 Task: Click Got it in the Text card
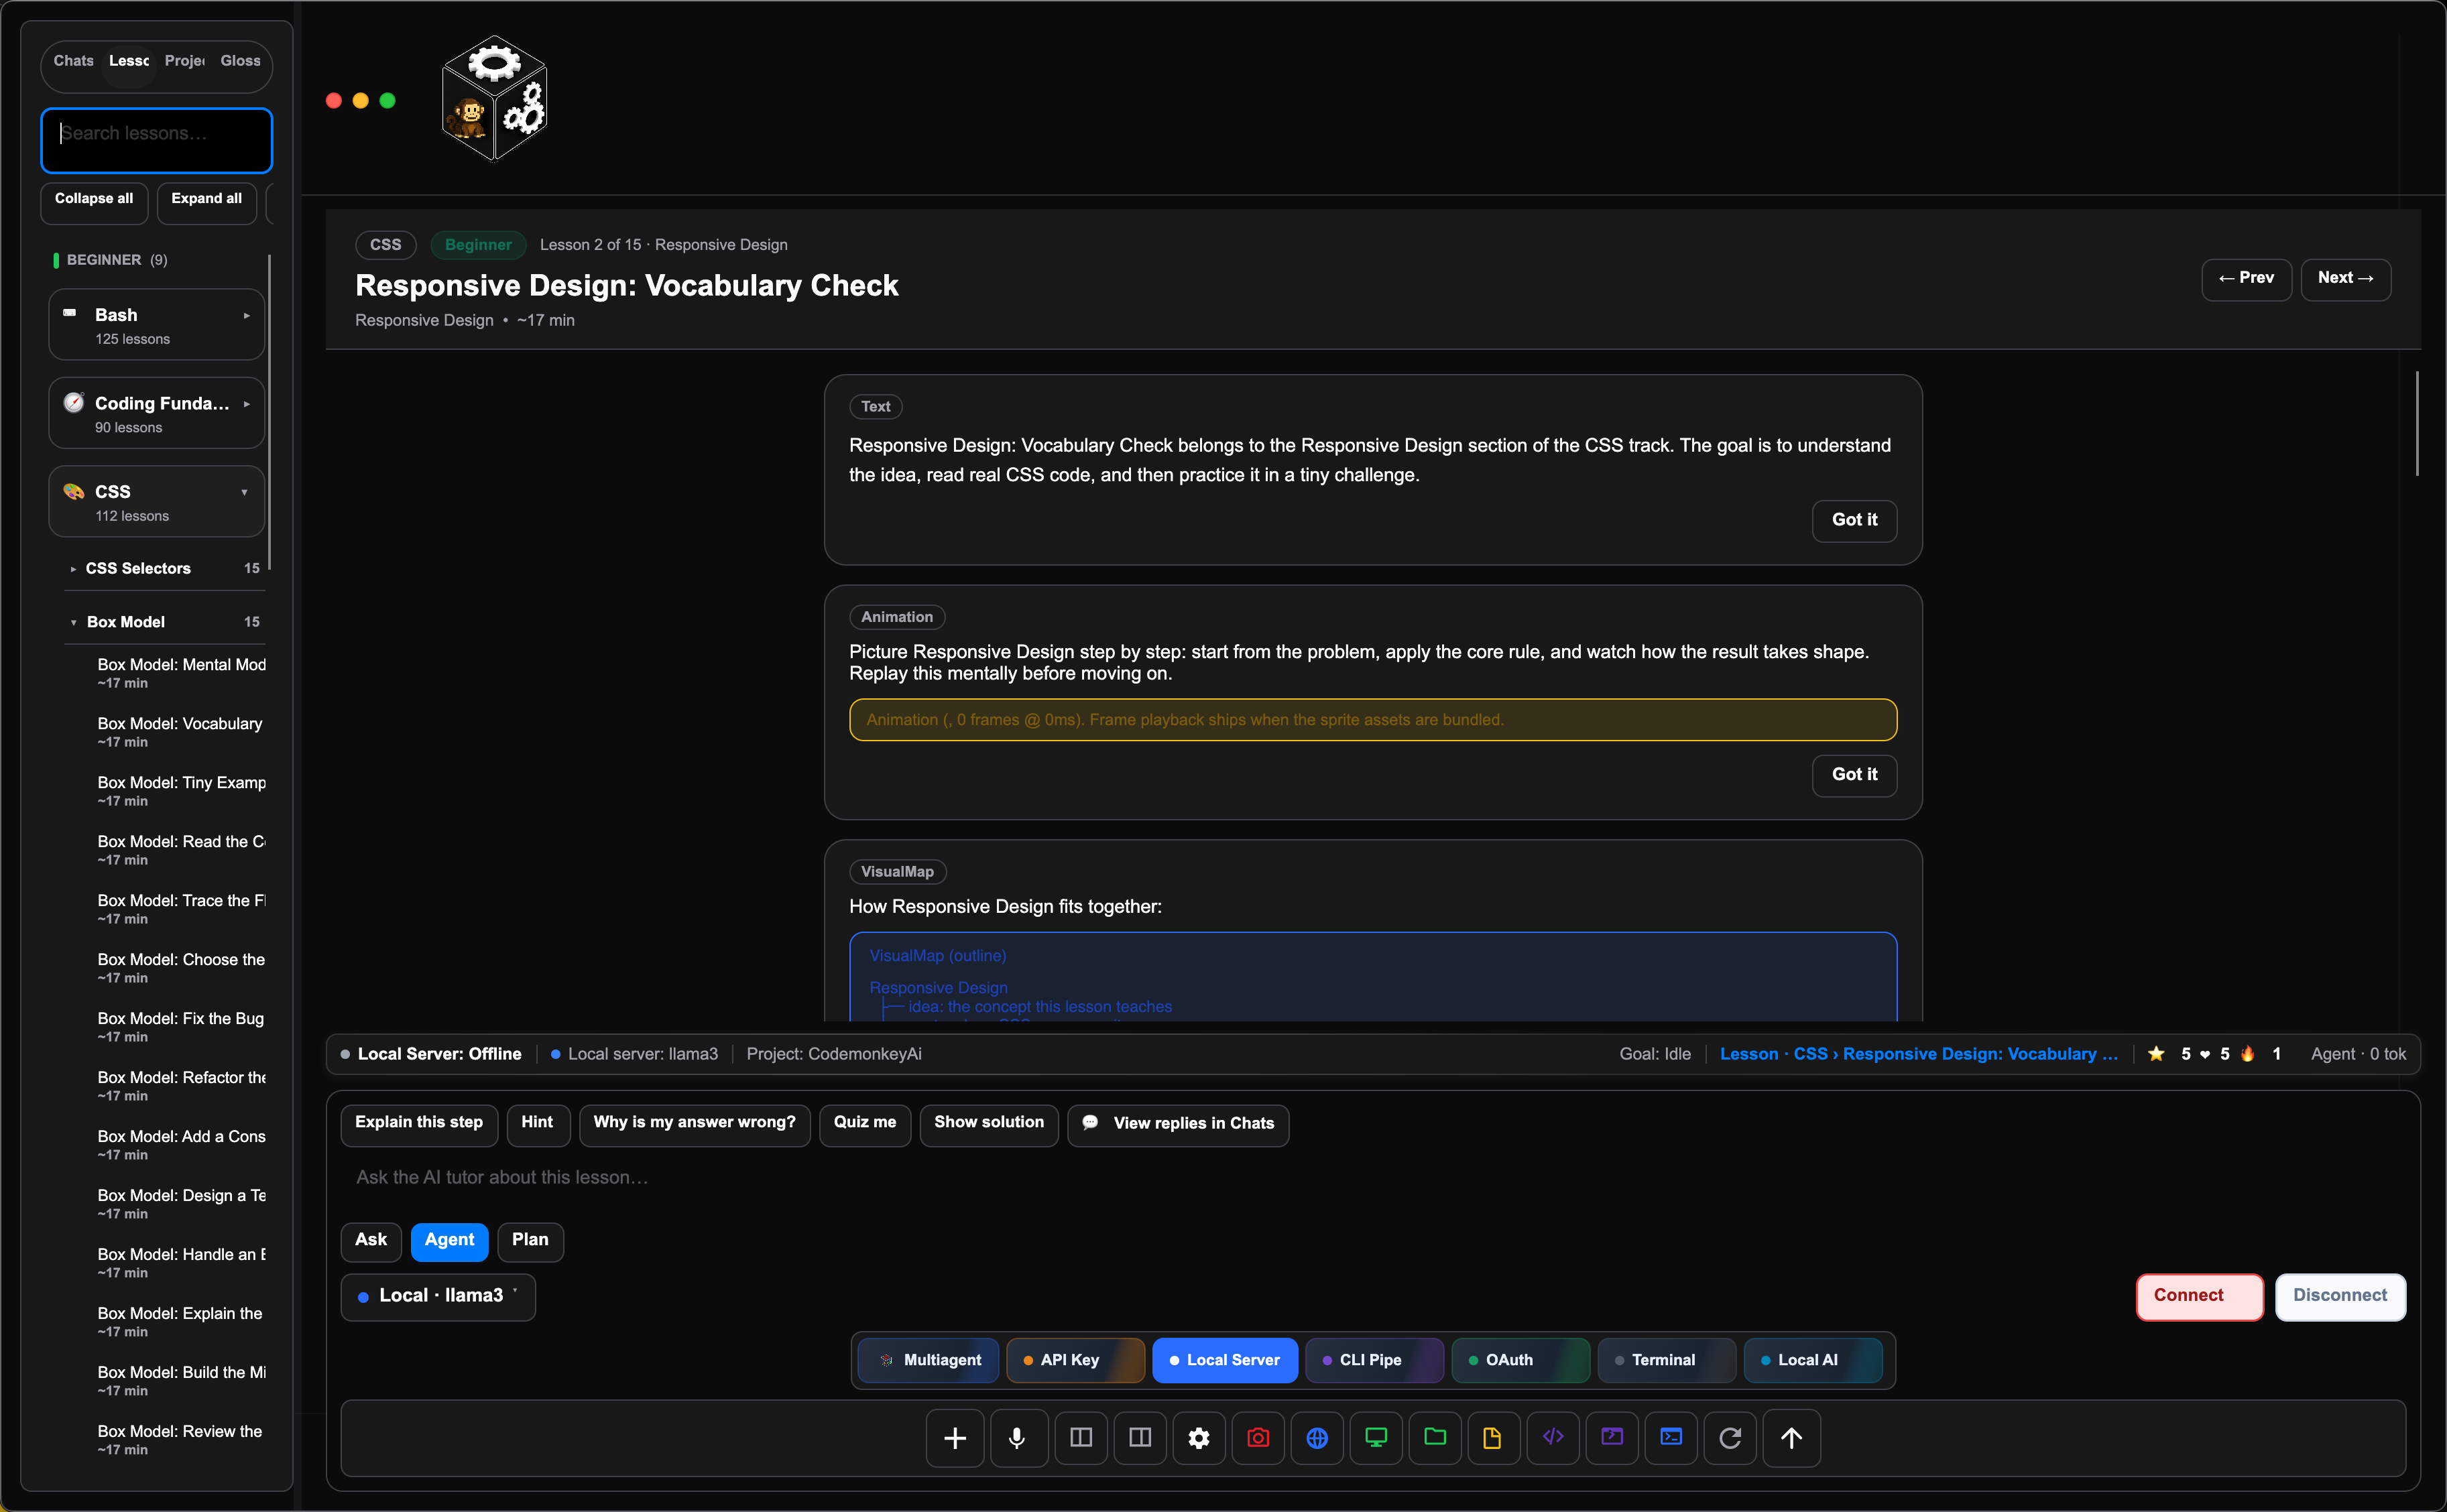click(1854, 520)
